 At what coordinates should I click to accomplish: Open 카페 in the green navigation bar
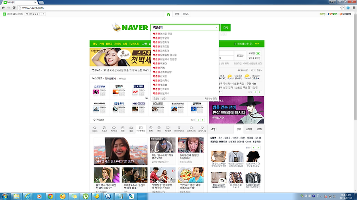(x=101, y=44)
